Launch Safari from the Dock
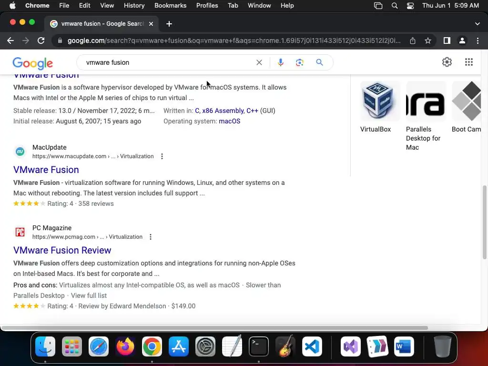This screenshot has height=366, width=488. [99, 346]
